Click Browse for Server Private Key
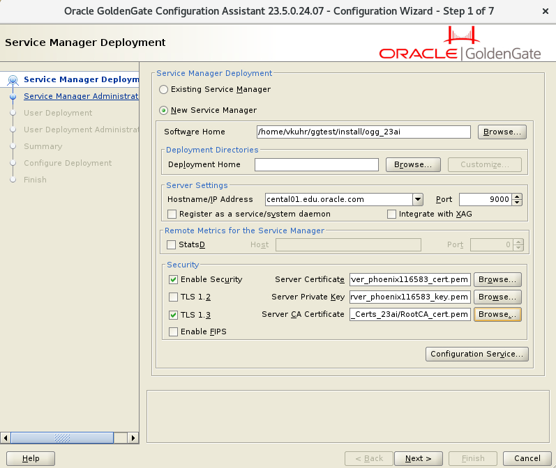The image size is (556, 468). click(497, 297)
